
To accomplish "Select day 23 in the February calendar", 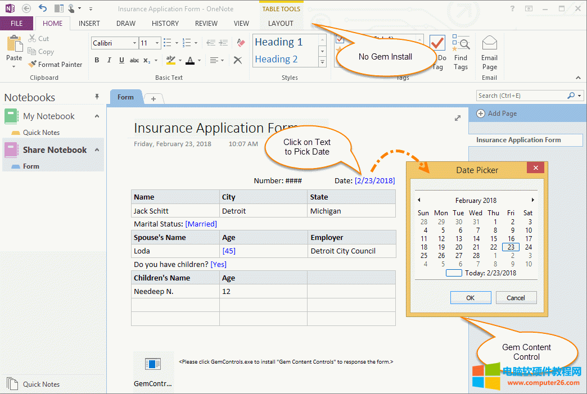I will 509,247.
